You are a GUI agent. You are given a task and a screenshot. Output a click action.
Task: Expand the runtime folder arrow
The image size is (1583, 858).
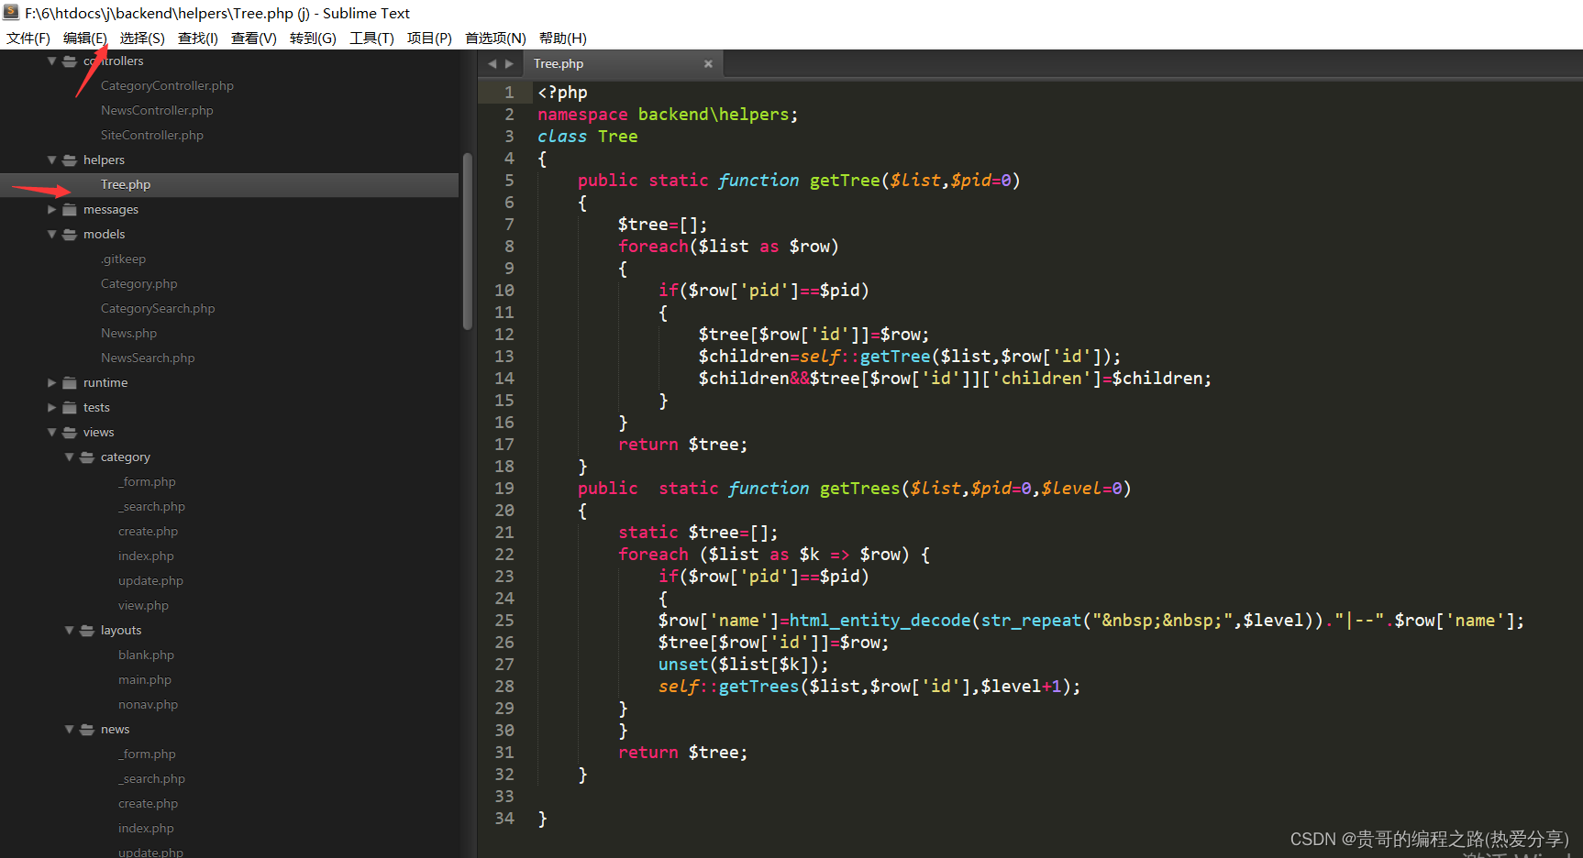coord(52,383)
